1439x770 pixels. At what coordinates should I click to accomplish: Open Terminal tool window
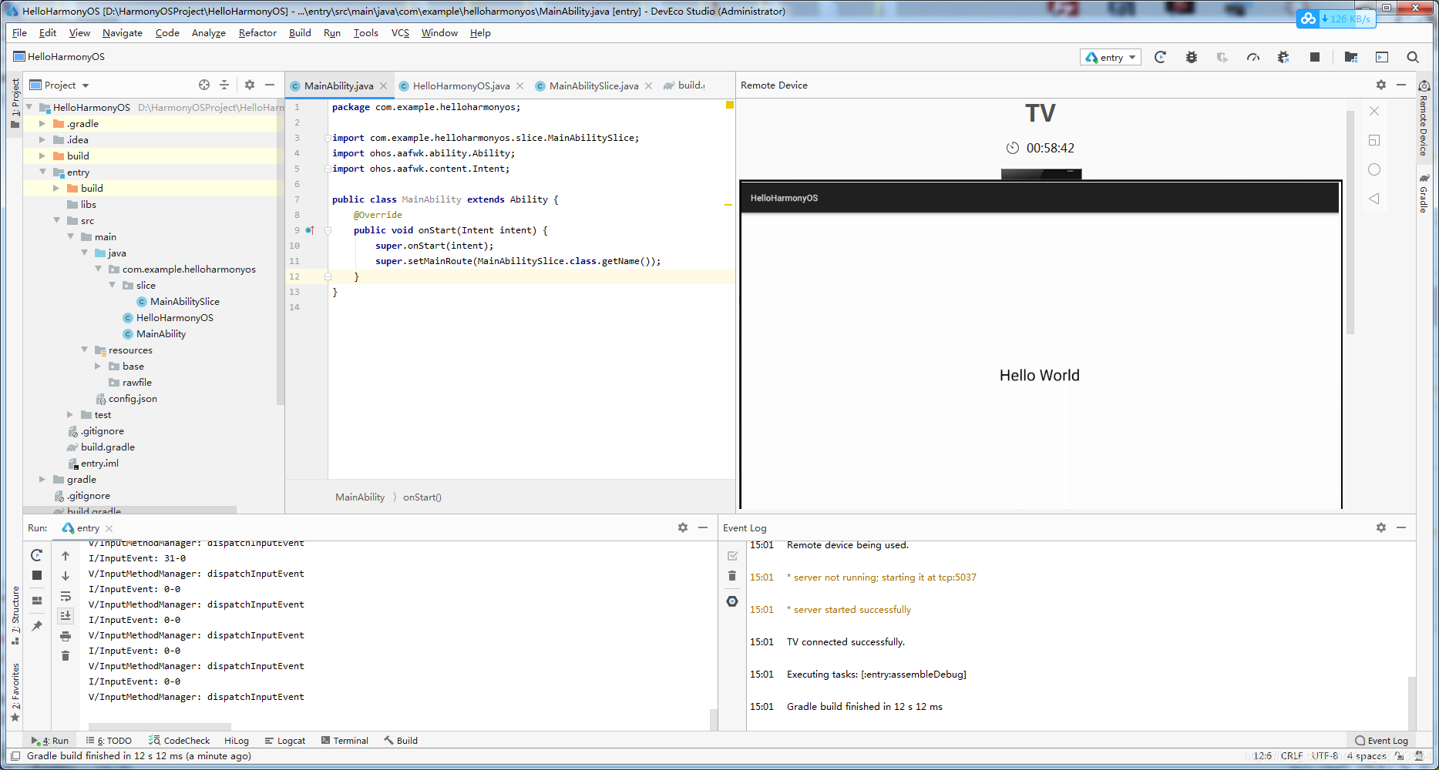(344, 741)
